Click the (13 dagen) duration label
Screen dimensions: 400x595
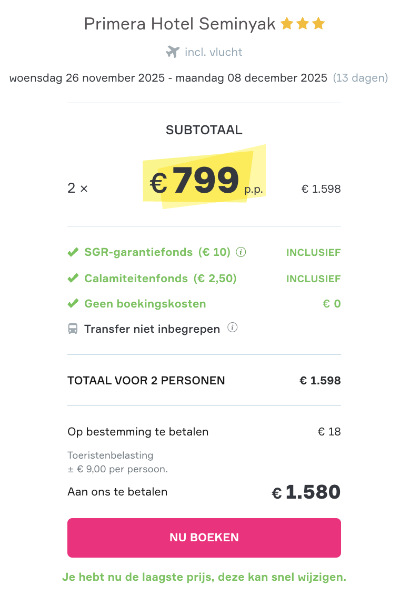[x=361, y=78]
